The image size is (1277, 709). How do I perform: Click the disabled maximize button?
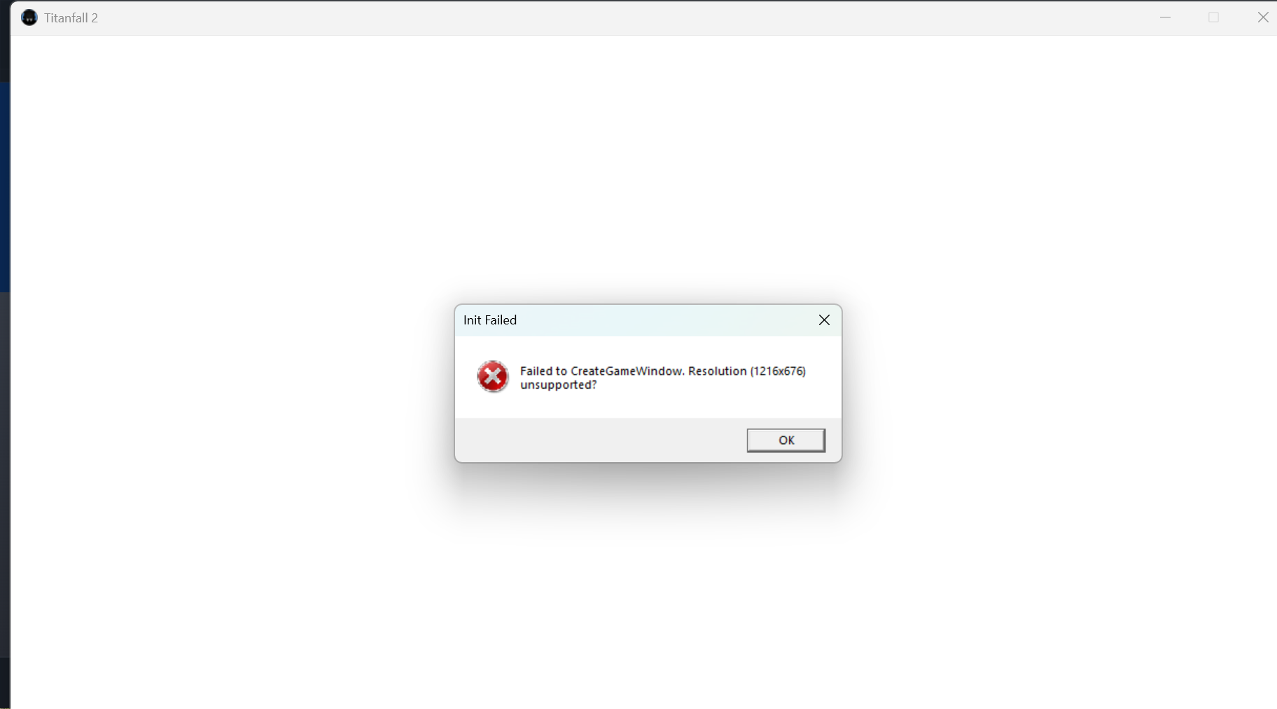pyautogui.click(x=1214, y=17)
